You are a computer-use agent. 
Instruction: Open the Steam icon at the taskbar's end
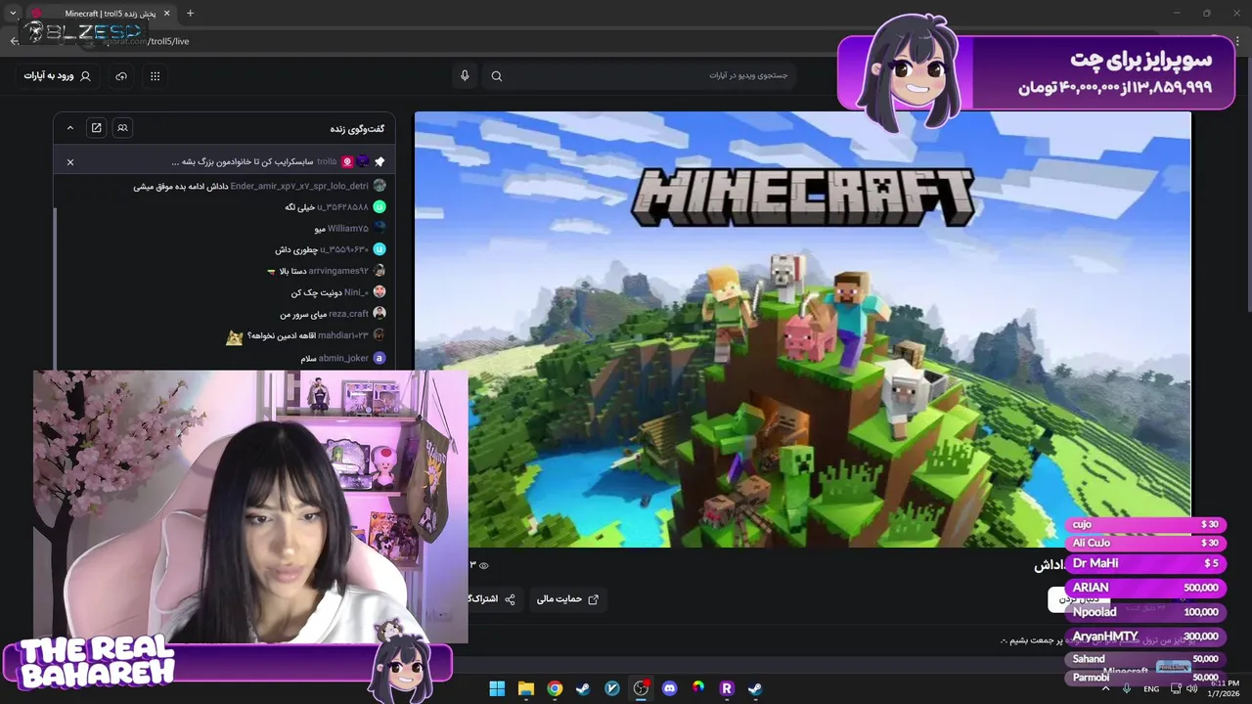click(x=755, y=688)
